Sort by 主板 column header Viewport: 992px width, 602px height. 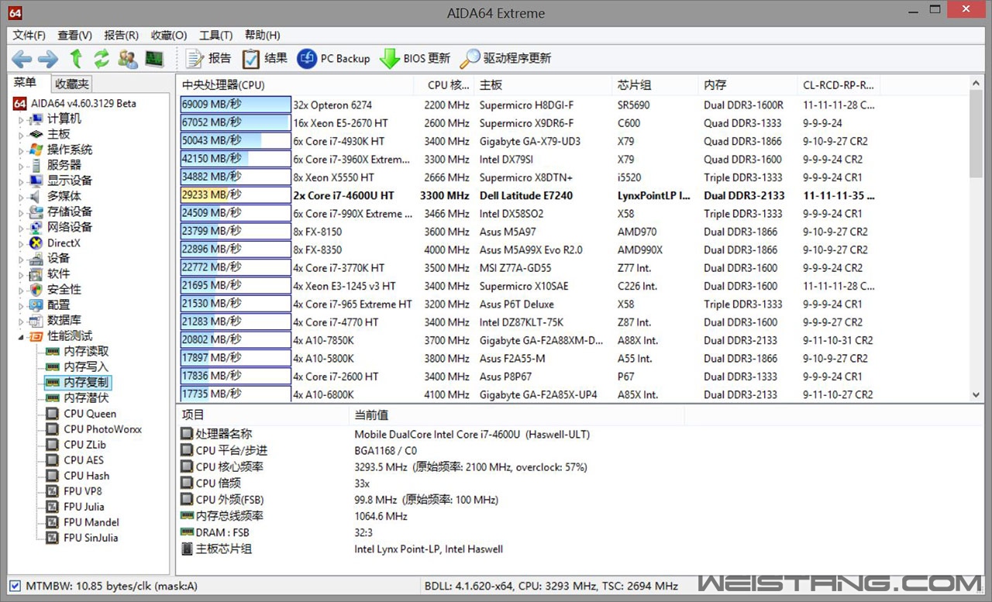[543, 85]
